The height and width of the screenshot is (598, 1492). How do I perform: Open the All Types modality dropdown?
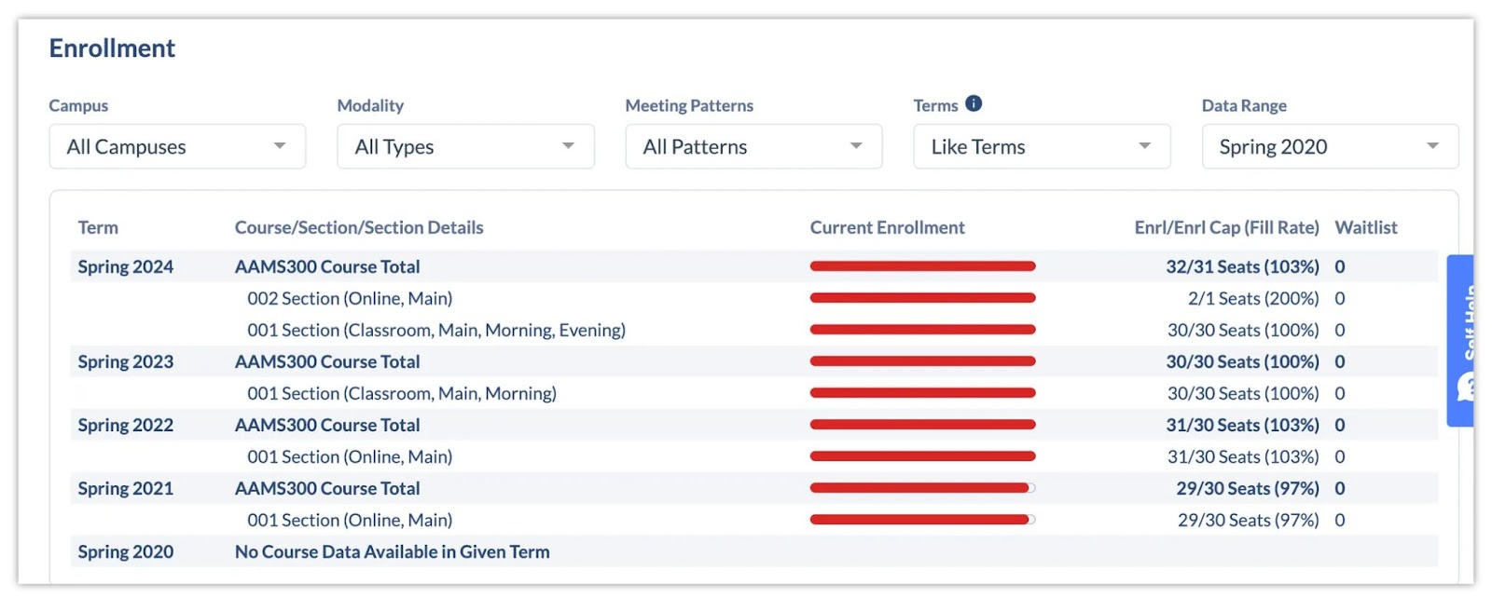click(465, 146)
